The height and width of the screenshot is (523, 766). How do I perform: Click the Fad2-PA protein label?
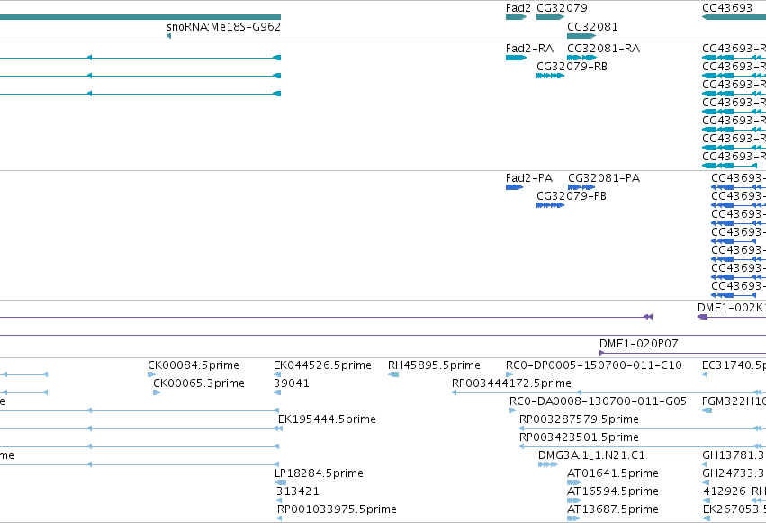pyautogui.click(x=529, y=178)
